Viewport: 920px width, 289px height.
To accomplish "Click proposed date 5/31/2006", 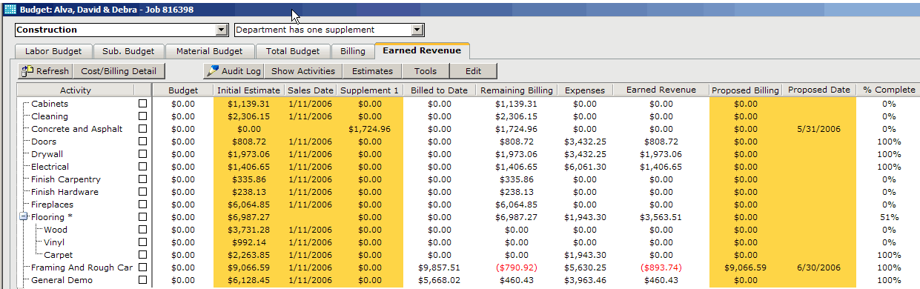I will [x=818, y=129].
